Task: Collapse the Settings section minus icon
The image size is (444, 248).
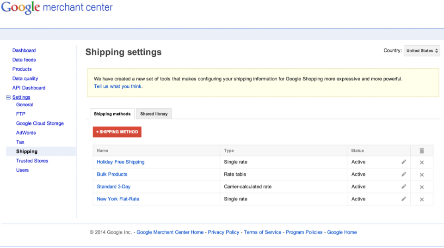Action: coord(8,97)
